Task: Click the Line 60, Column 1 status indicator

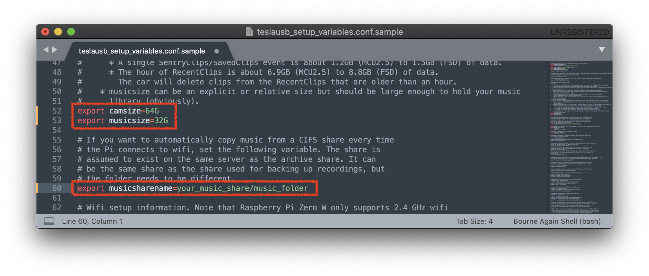Action: point(92,221)
